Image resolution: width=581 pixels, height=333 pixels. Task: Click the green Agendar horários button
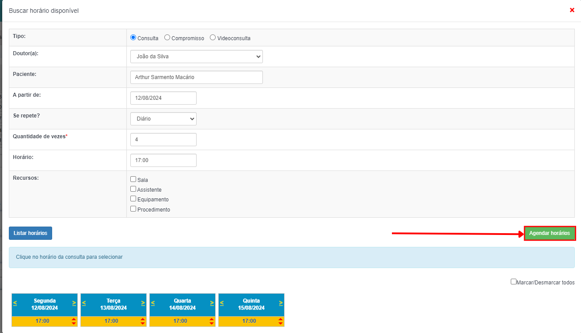pos(550,233)
